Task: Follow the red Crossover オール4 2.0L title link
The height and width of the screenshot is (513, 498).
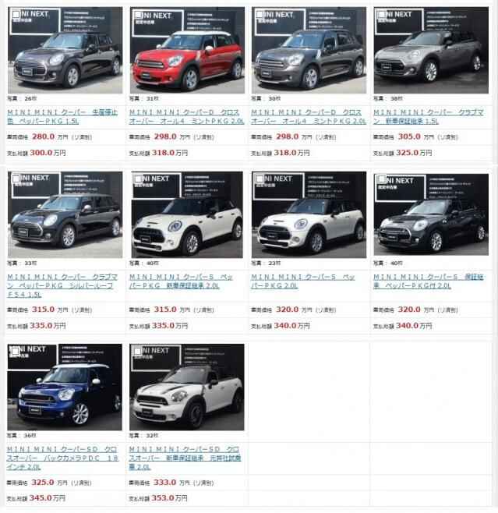Action: 187,117
